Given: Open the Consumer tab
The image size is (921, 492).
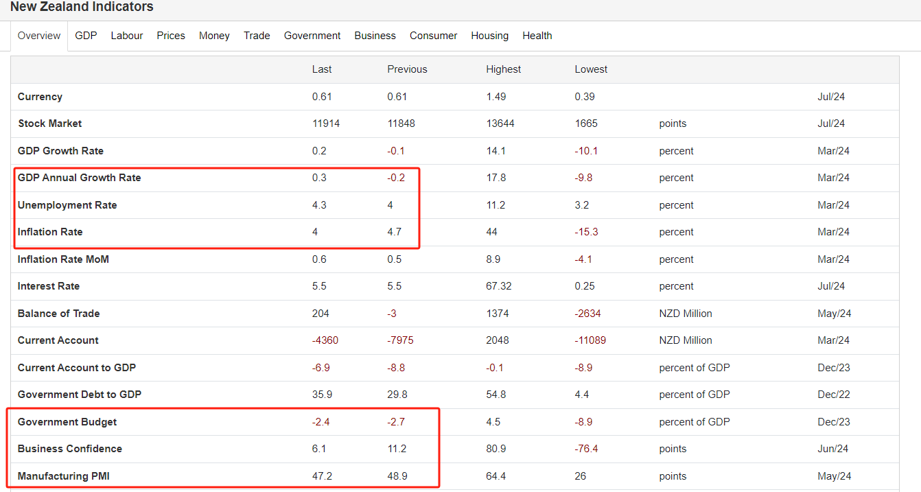Looking at the screenshot, I should [433, 36].
